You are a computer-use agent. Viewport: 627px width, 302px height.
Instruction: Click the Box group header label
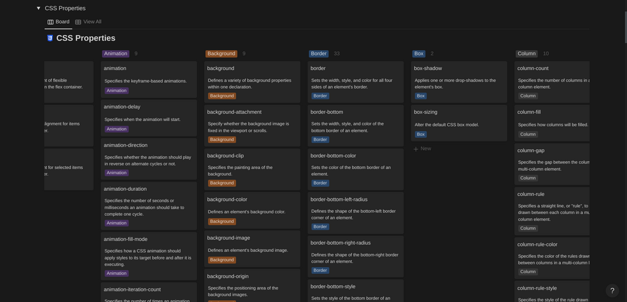pyautogui.click(x=419, y=54)
